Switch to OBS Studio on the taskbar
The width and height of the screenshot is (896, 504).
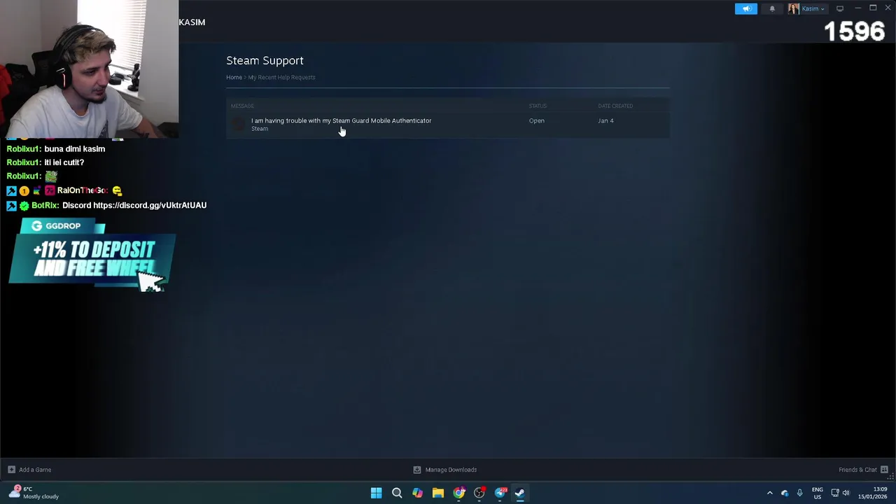(479, 493)
